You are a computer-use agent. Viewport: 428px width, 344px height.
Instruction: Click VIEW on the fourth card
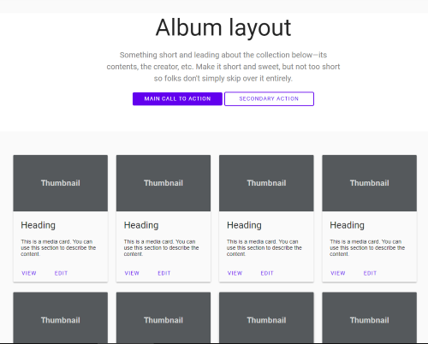tap(338, 273)
